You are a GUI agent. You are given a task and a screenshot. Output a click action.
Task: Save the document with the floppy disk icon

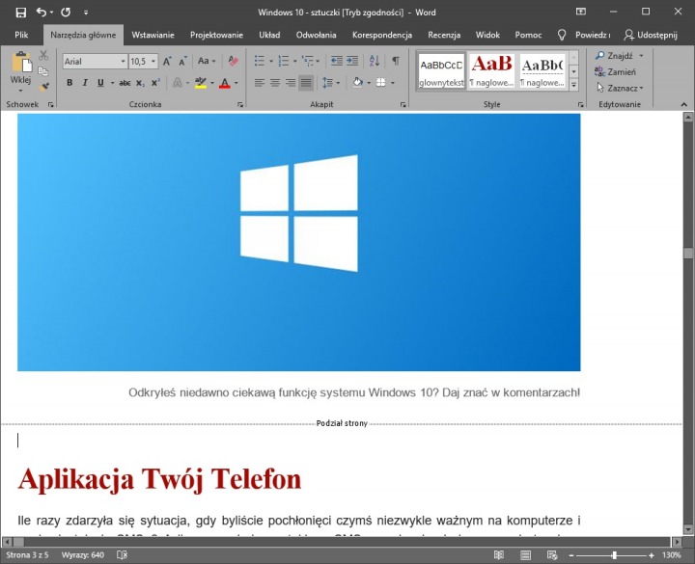point(20,13)
